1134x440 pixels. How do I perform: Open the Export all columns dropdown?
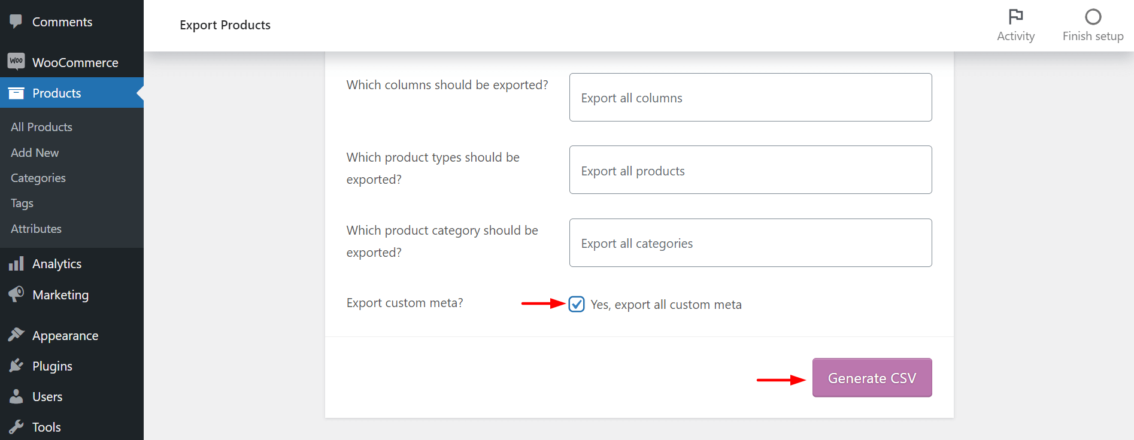(x=750, y=98)
